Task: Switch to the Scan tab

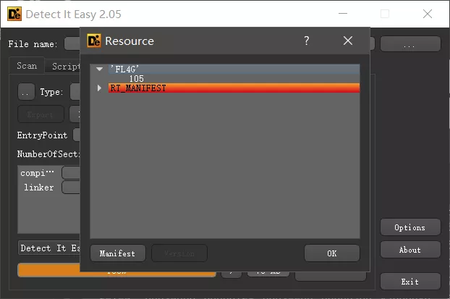Action: tap(27, 66)
